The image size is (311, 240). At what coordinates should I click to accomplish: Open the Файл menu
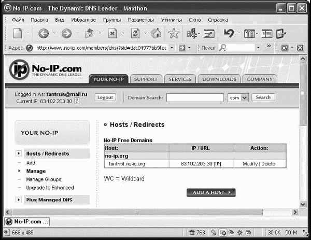[x=18, y=20]
